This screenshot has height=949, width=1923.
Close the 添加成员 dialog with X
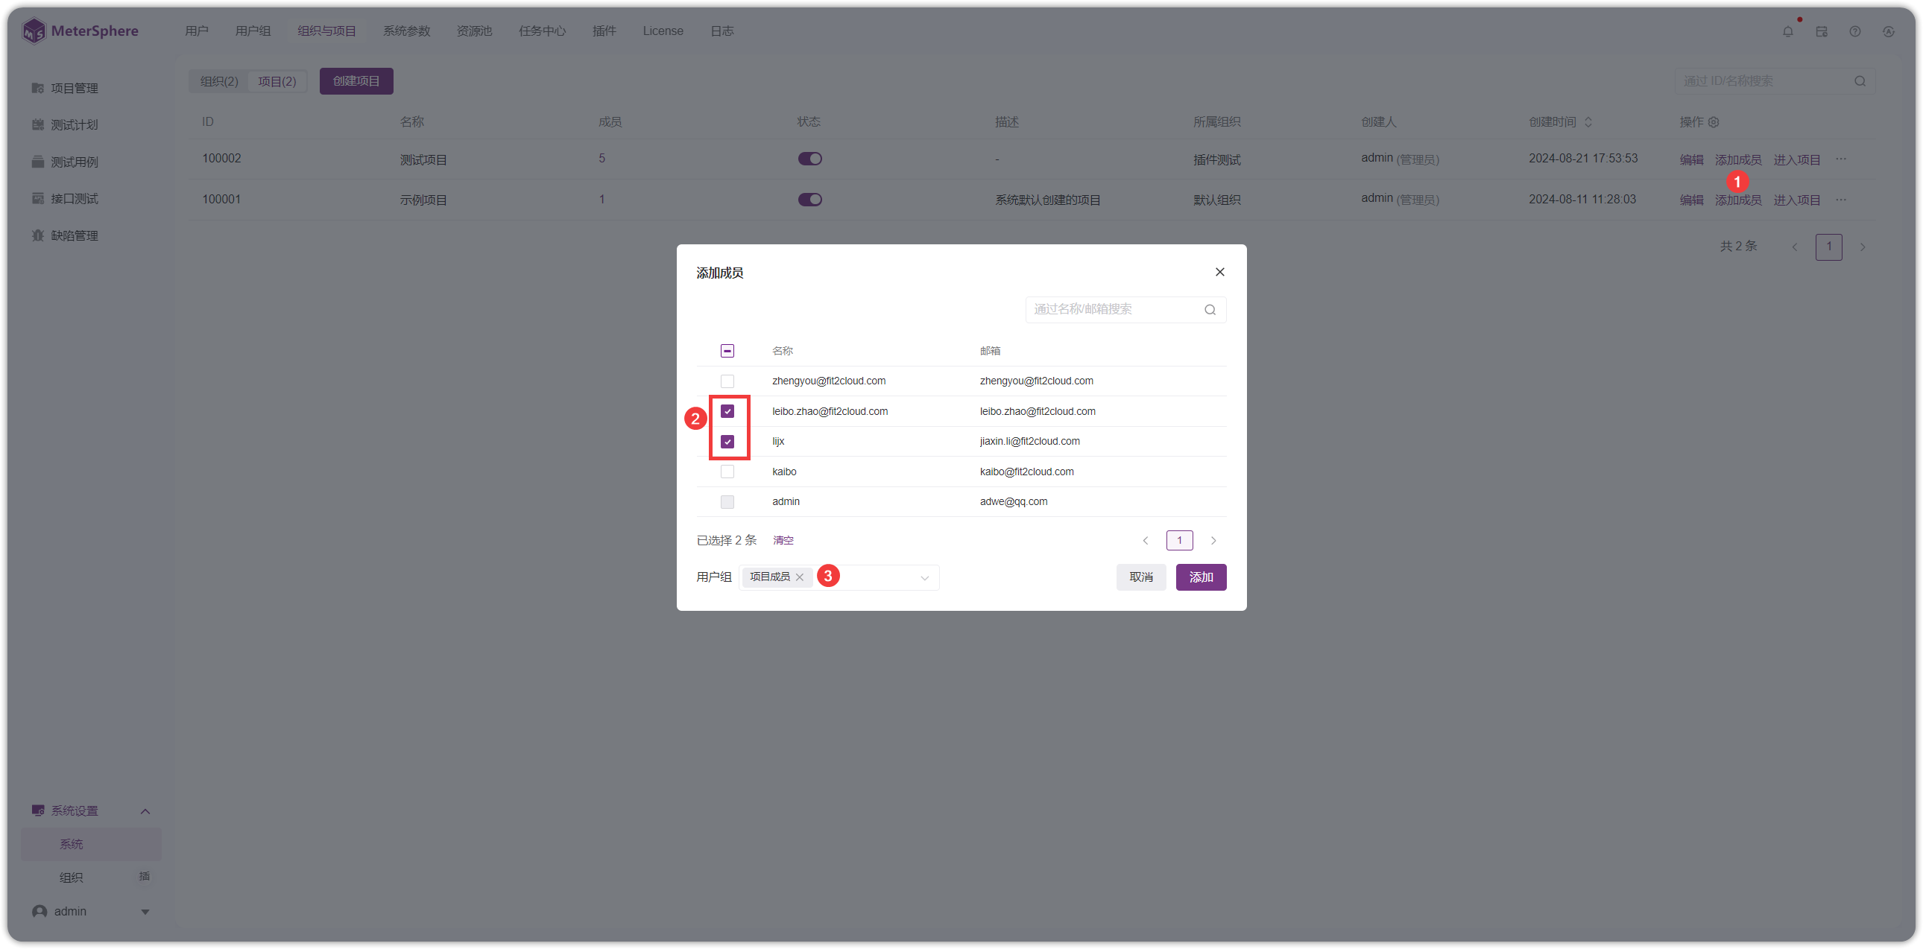pos(1220,273)
